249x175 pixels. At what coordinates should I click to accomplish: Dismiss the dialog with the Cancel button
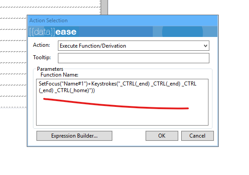tap(197, 136)
